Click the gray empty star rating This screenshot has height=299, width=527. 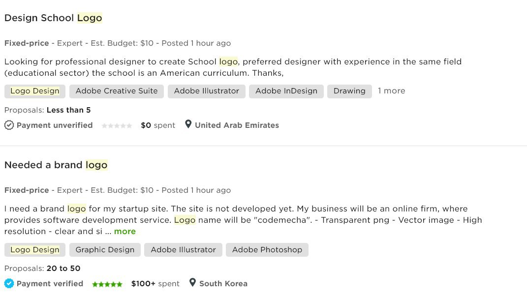tap(117, 125)
